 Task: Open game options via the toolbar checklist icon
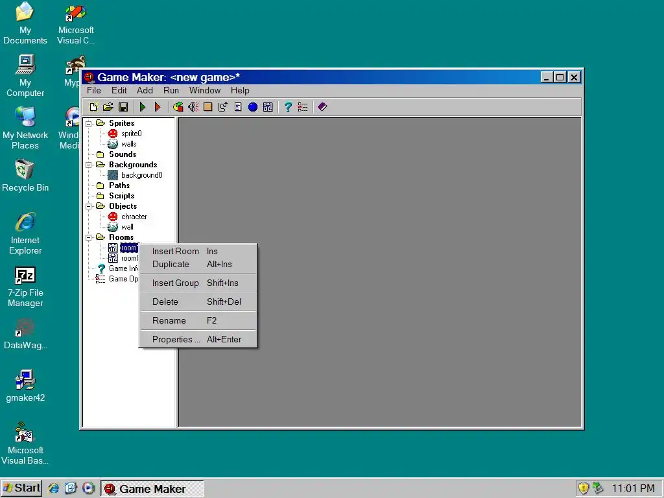pyautogui.click(x=303, y=107)
